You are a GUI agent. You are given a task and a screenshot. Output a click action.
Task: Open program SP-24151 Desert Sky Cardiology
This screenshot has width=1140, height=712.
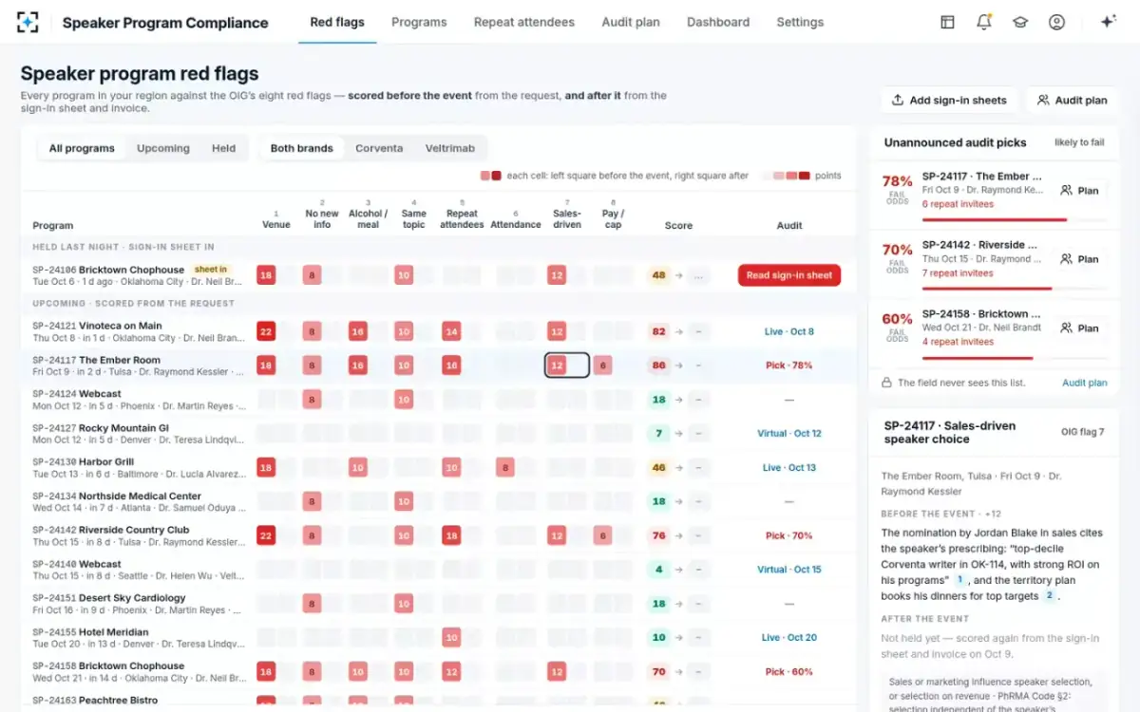pos(437,604)
